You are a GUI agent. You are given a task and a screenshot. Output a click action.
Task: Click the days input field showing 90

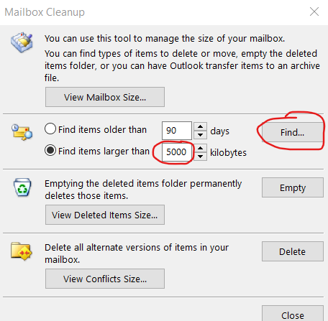click(177, 131)
